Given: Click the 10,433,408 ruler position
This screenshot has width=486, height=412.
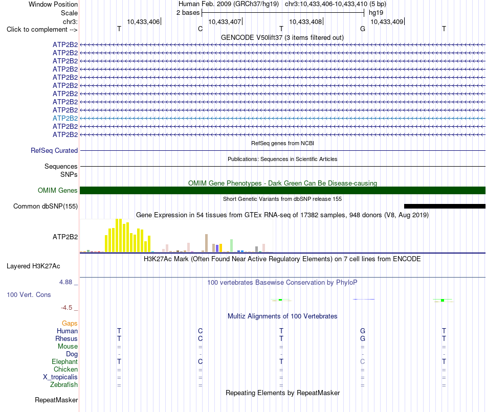Looking at the screenshot, I should pos(305,21).
